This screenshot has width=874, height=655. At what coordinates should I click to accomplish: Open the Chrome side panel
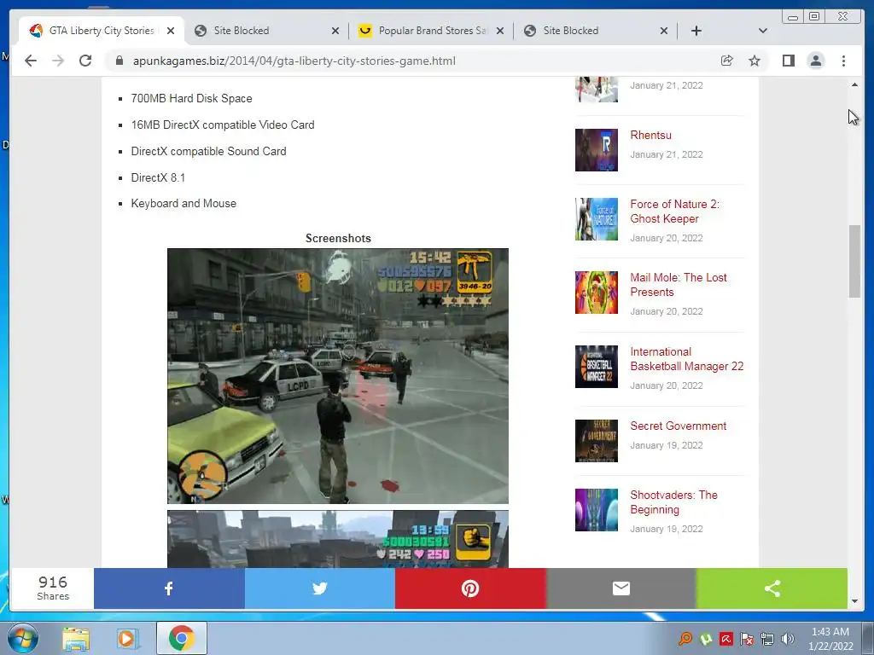[788, 61]
